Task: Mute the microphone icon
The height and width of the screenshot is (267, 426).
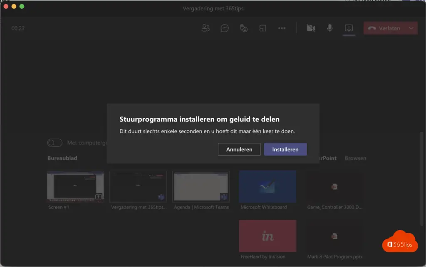Action: coord(330,28)
